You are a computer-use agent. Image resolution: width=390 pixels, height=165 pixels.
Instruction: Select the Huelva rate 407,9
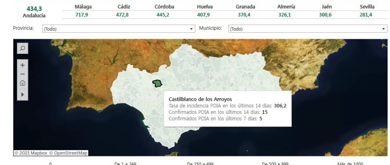coord(203,15)
